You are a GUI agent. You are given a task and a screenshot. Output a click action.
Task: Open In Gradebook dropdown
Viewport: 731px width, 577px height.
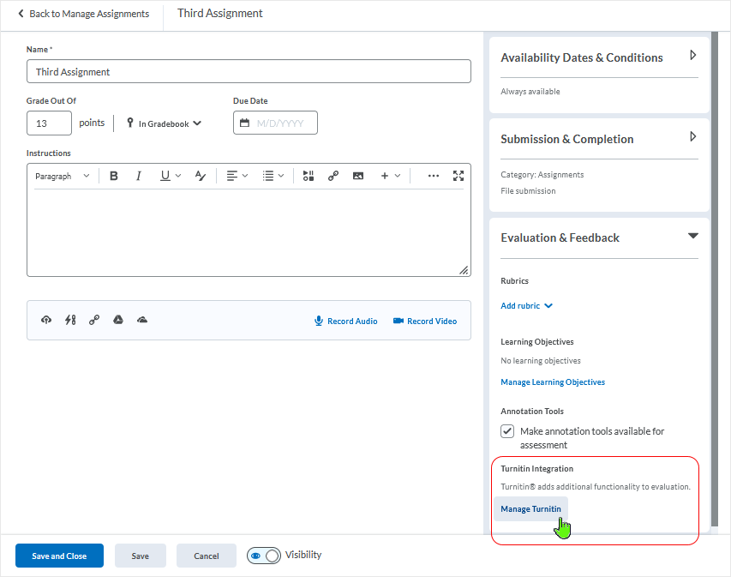164,123
